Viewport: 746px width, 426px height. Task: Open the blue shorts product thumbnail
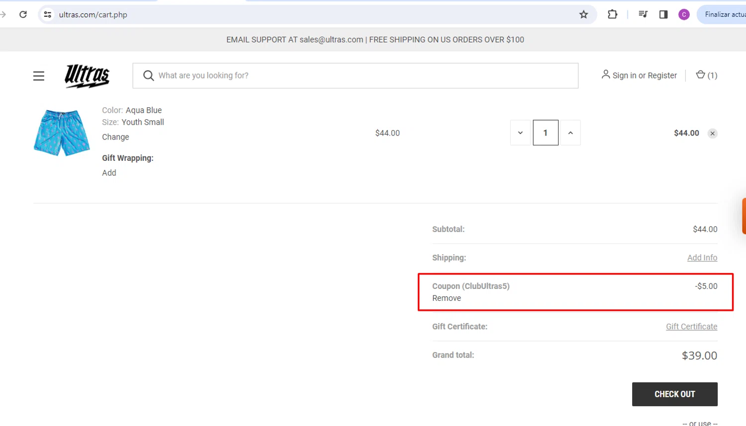[62, 133]
